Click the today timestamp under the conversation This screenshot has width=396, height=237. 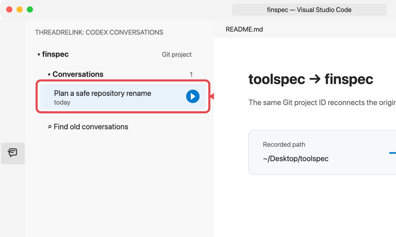coord(62,102)
